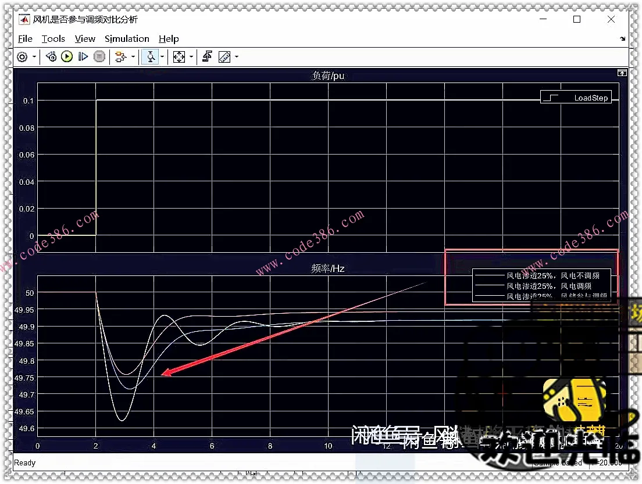Open the Tools menu
The width and height of the screenshot is (642, 484).
[53, 39]
